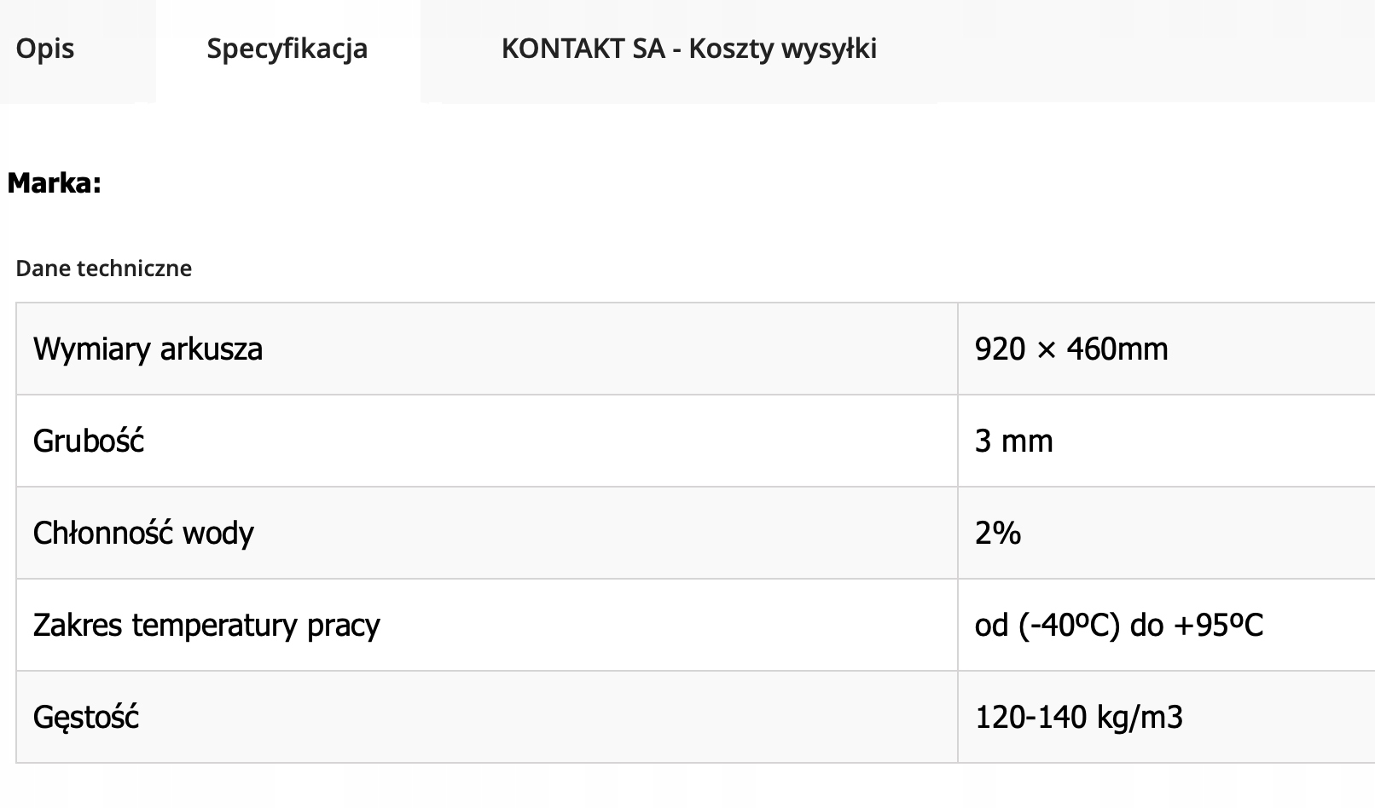Select the Gęstość row label
The height and width of the screenshot is (808, 1375).
pyautogui.click(x=86, y=718)
